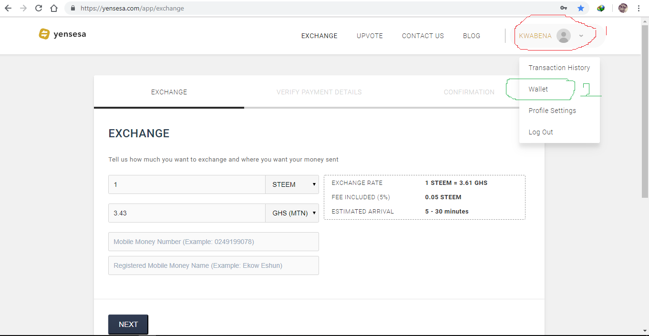Open the UPVOTE nav item
Viewport: 649px width, 336px height.
point(370,36)
